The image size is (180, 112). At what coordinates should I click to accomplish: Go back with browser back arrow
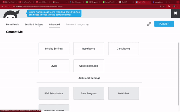[2, 6]
